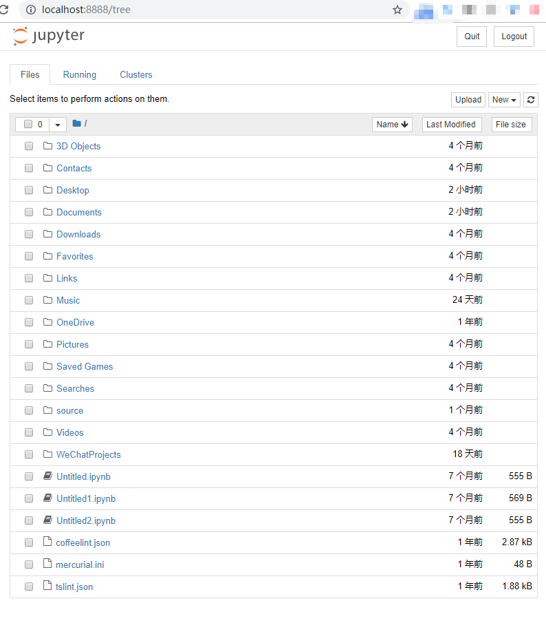This screenshot has height=623, width=546.
Task: Click the root folder icon in breadcrumb
Action: 76,123
